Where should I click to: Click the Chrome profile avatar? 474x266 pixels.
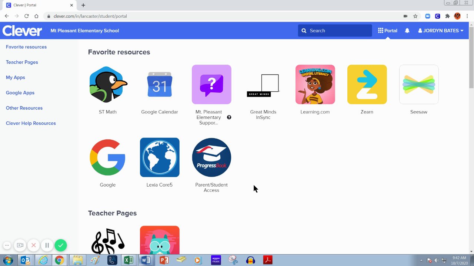pyautogui.click(x=457, y=16)
